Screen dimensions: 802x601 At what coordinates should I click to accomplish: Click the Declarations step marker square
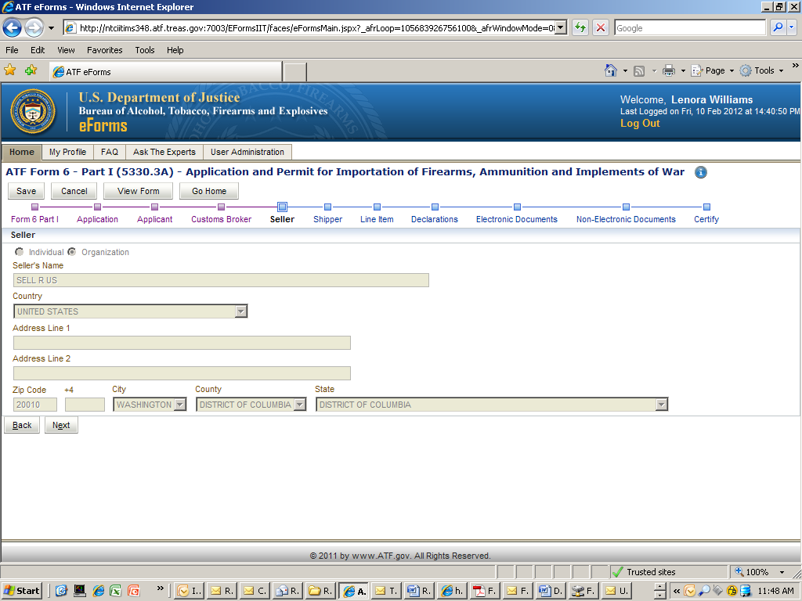pos(435,207)
